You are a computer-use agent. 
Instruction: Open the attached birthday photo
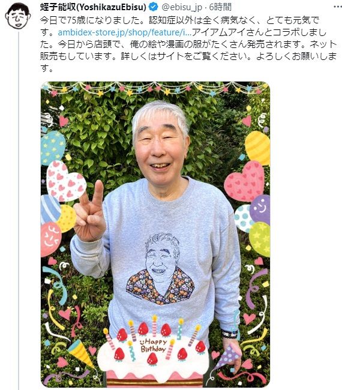pos(155,235)
